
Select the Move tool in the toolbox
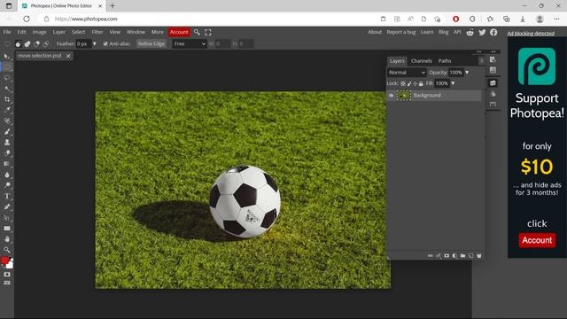pos(7,57)
